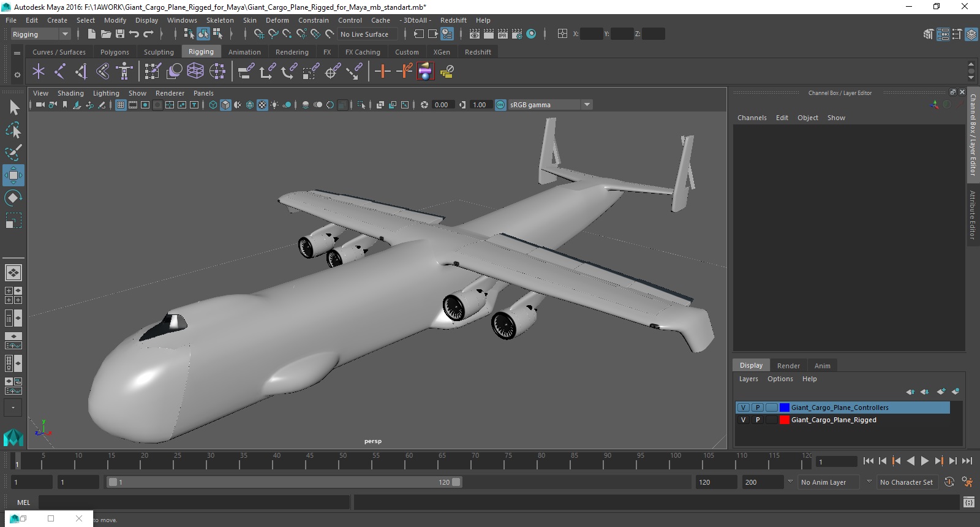The image size is (980, 527).
Task: Click red color swatch of Rigged layer
Action: (785, 420)
